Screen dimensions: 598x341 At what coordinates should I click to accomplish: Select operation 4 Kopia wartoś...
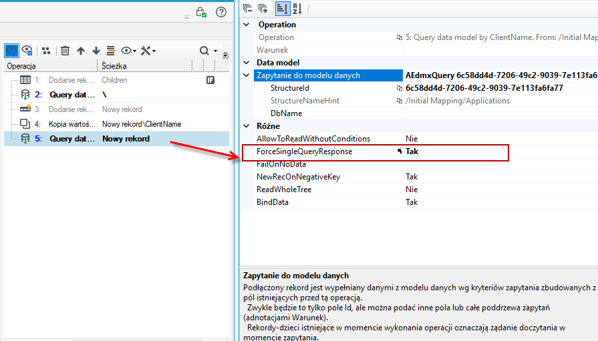coord(116,124)
